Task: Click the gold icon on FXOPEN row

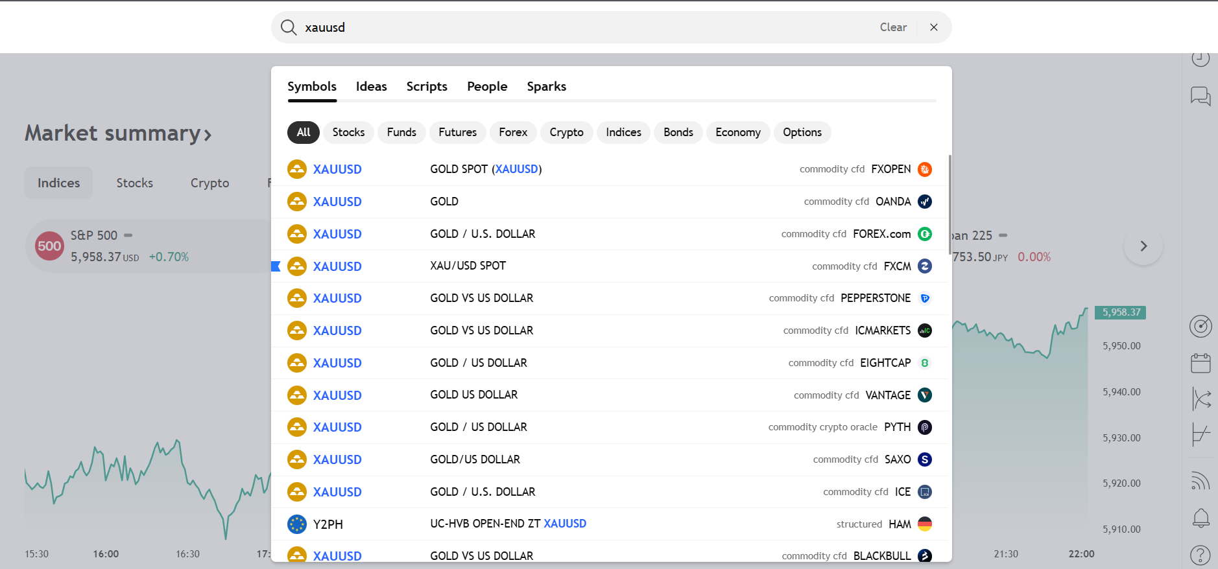Action: pyautogui.click(x=297, y=169)
